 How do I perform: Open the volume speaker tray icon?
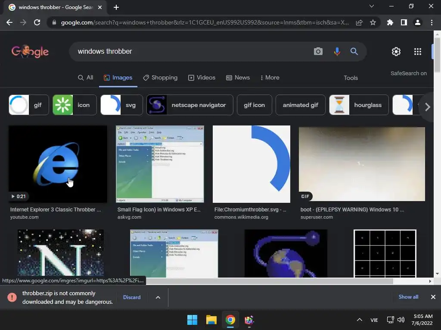(x=401, y=320)
